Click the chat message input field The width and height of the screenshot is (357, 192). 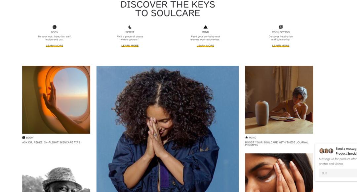[x=338, y=173]
